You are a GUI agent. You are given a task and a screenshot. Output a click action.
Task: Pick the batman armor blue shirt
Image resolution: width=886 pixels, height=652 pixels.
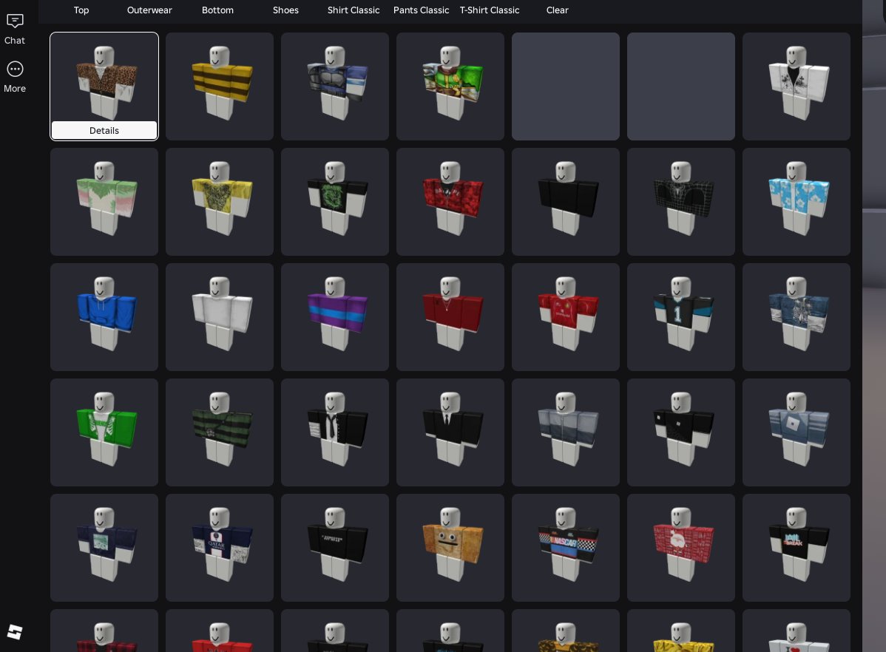coord(334,86)
